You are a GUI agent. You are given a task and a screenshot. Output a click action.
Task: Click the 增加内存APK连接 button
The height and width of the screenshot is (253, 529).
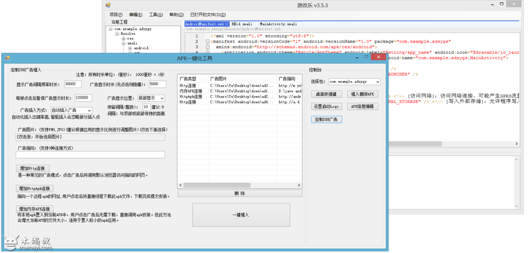point(35,208)
